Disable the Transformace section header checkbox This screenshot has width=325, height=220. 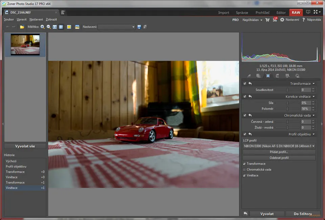245,83
